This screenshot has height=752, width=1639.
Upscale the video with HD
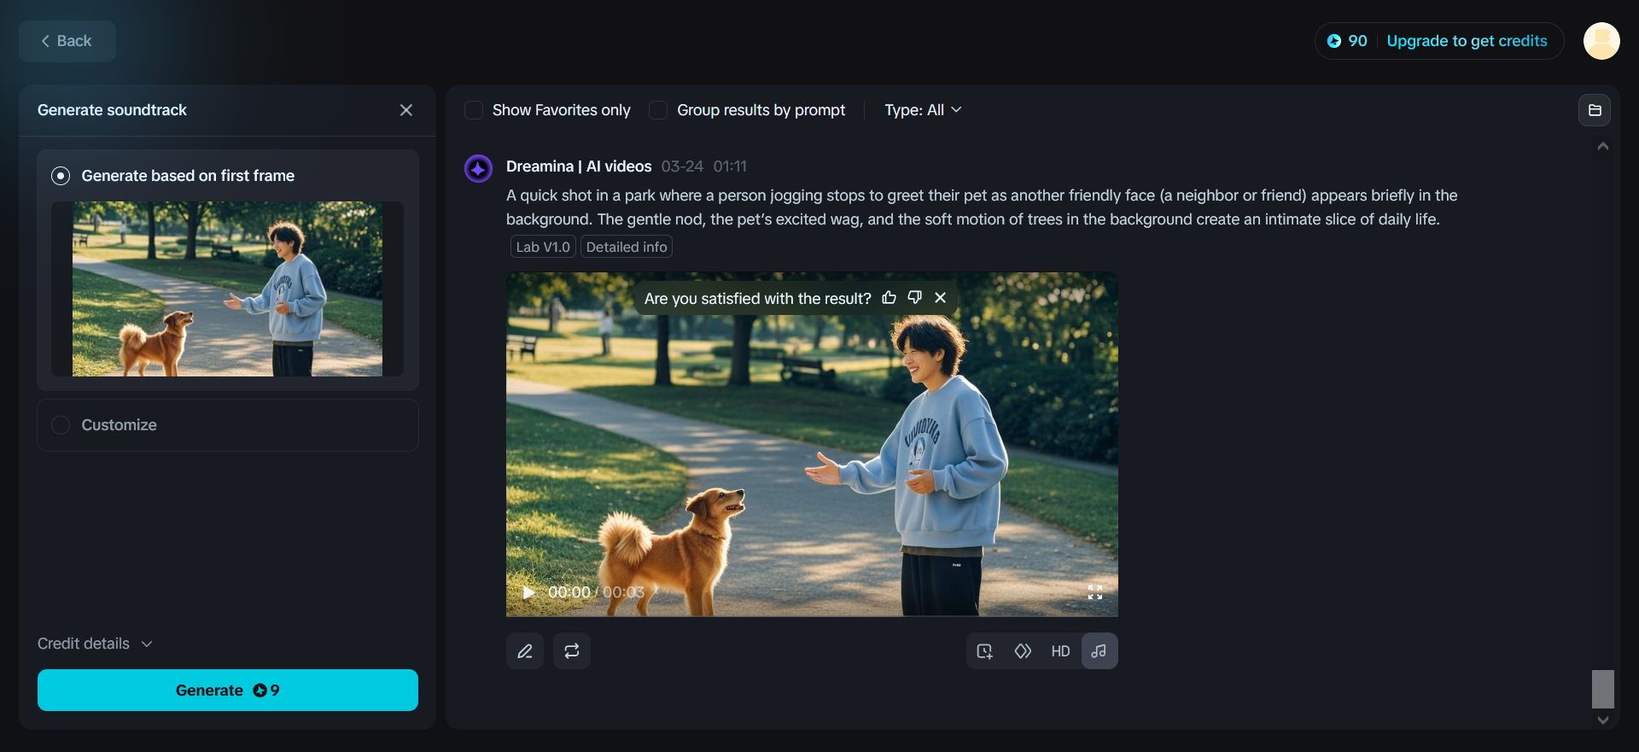coord(1060,651)
